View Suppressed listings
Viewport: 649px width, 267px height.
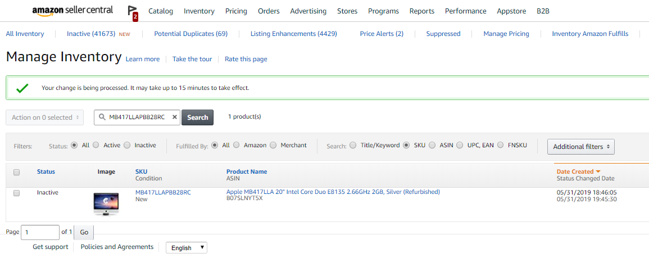point(443,34)
